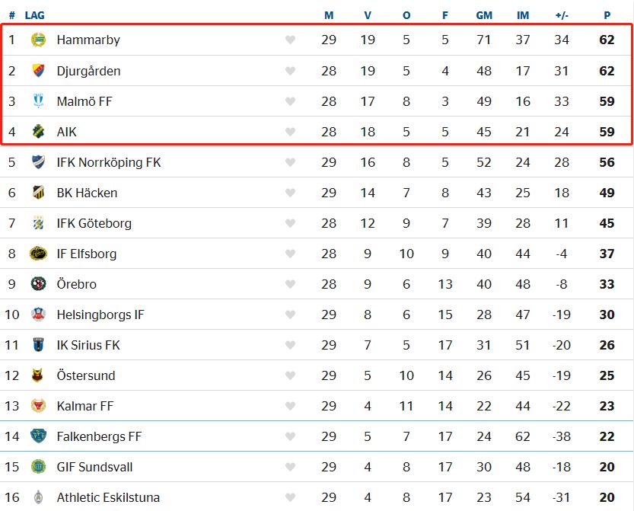The height and width of the screenshot is (511, 634).
Task: Click the IFK Norrköping FK crest
Action: (38, 162)
